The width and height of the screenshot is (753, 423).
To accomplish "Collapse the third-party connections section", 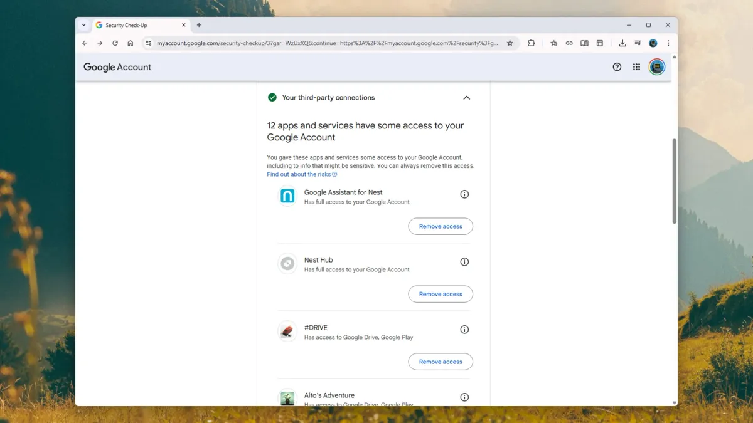I will click(x=466, y=98).
